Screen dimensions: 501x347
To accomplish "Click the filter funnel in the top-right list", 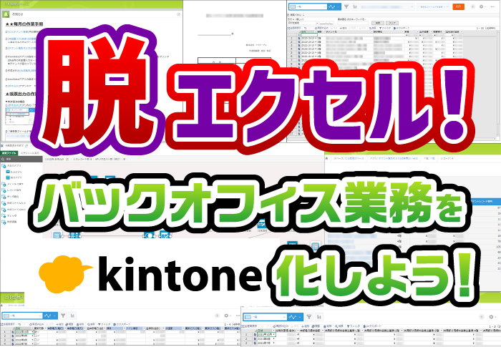I will 346,6.
